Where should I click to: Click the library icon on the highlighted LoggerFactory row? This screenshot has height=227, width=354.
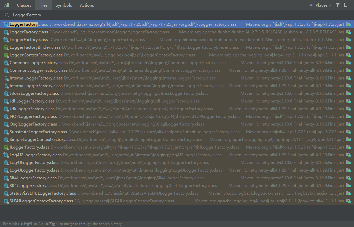(x=349, y=24)
